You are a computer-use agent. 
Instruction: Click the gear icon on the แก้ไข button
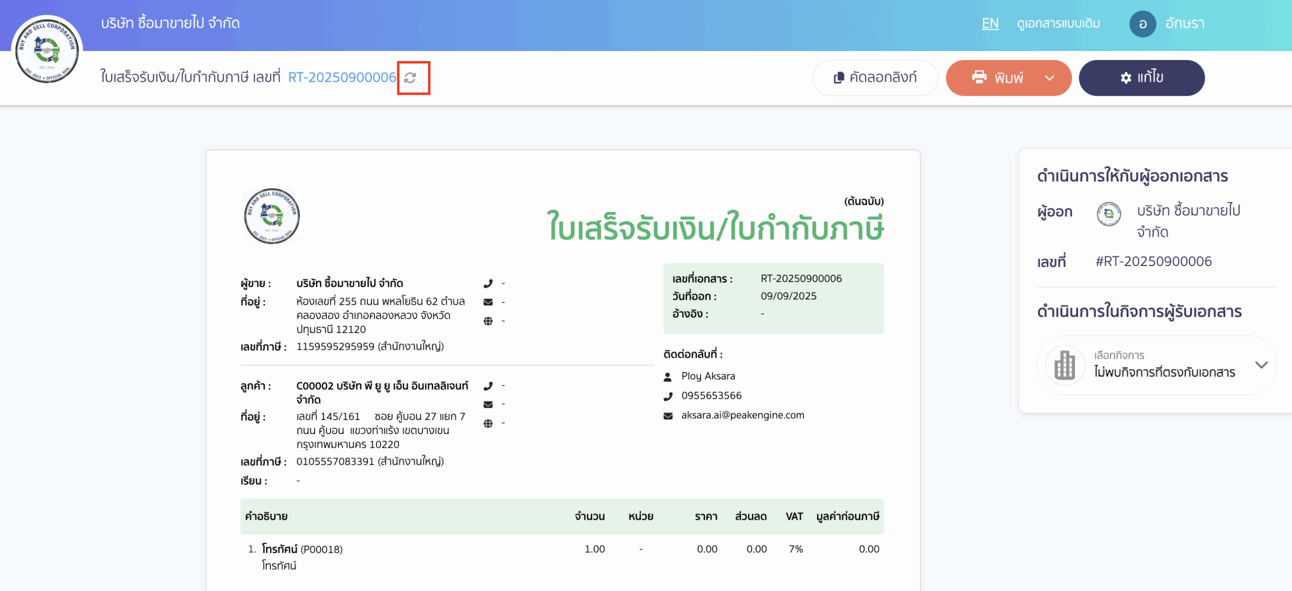pyautogui.click(x=1125, y=77)
